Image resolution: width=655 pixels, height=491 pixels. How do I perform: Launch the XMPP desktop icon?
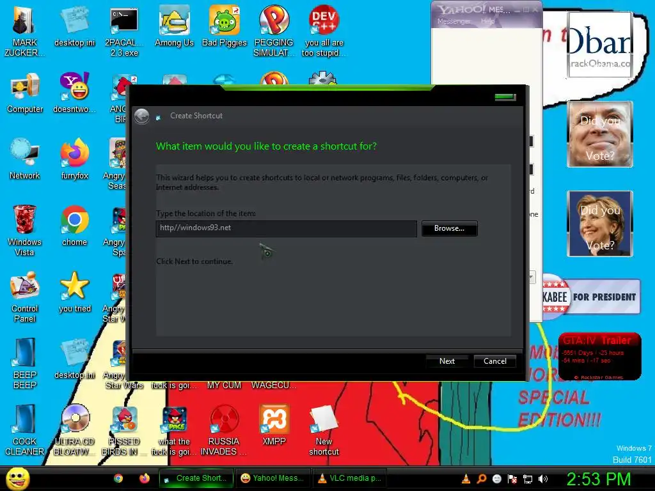(x=274, y=425)
